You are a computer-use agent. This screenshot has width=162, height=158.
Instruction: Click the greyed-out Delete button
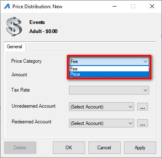click(20, 148)
